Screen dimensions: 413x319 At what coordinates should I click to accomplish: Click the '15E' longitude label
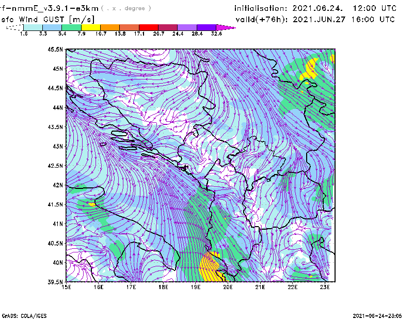[66, 287]
